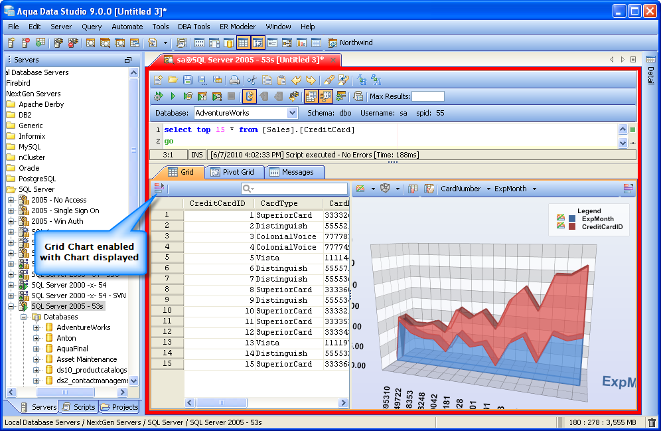Click the 3D cube chart icon

click(x=385, y=189)
